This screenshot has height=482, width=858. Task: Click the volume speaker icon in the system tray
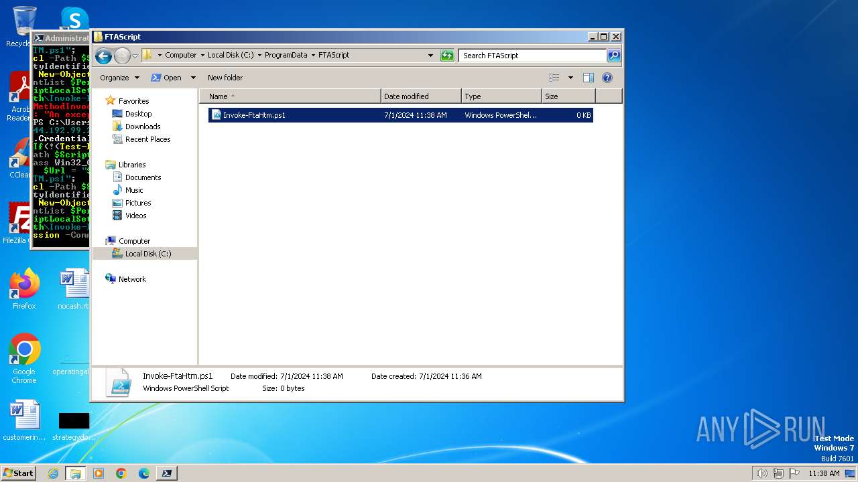pyautogui.click(x=761, y=473)
